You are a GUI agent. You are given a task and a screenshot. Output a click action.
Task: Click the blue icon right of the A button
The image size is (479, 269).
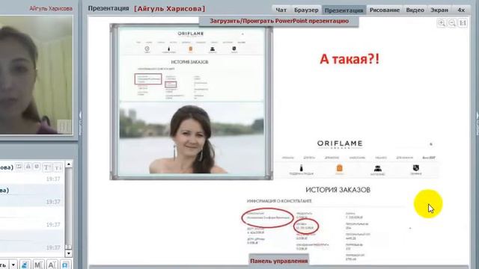pyautogui.click(x=65, y=265)
